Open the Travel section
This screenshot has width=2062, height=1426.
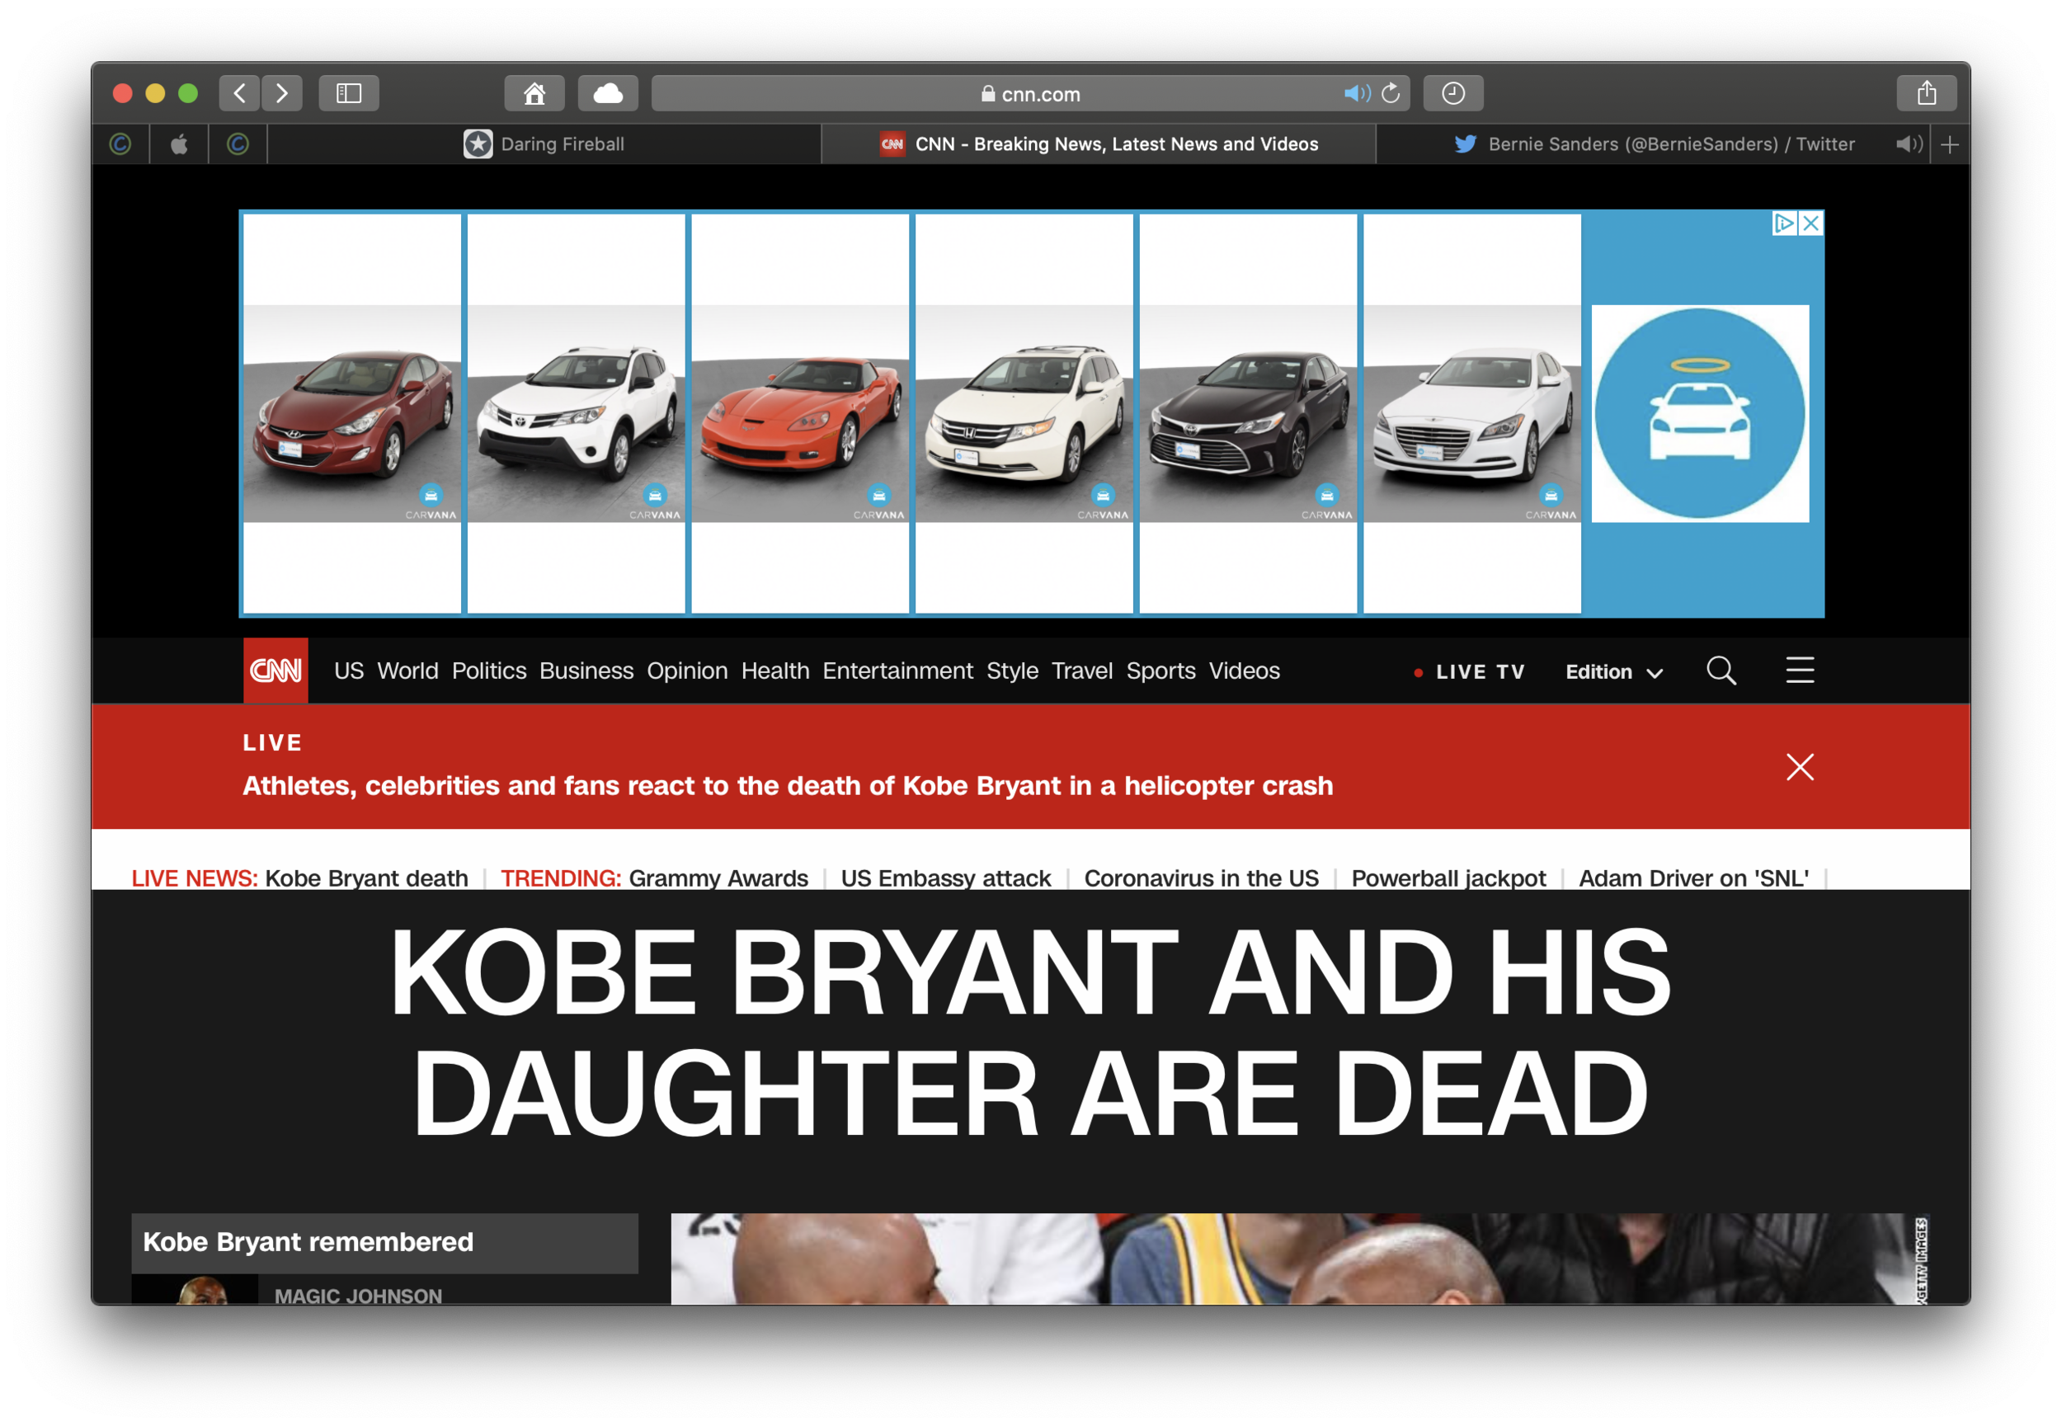(1082, 670)
